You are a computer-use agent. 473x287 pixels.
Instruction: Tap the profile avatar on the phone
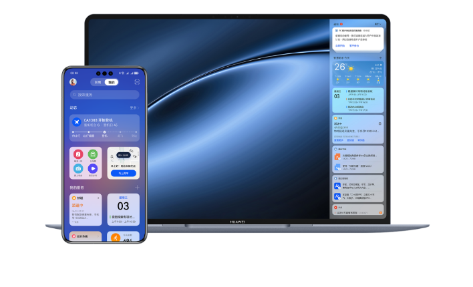[73, 82]
